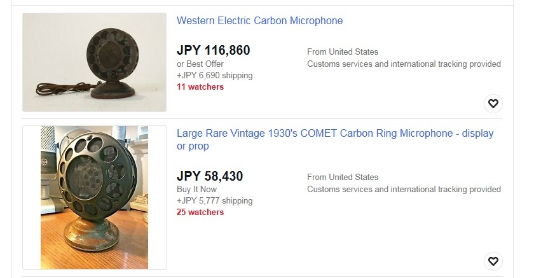Click '+JPY 5,777 shipping' text
The height and width of the screenshot is (278, 541).
(x=215, y=200)
